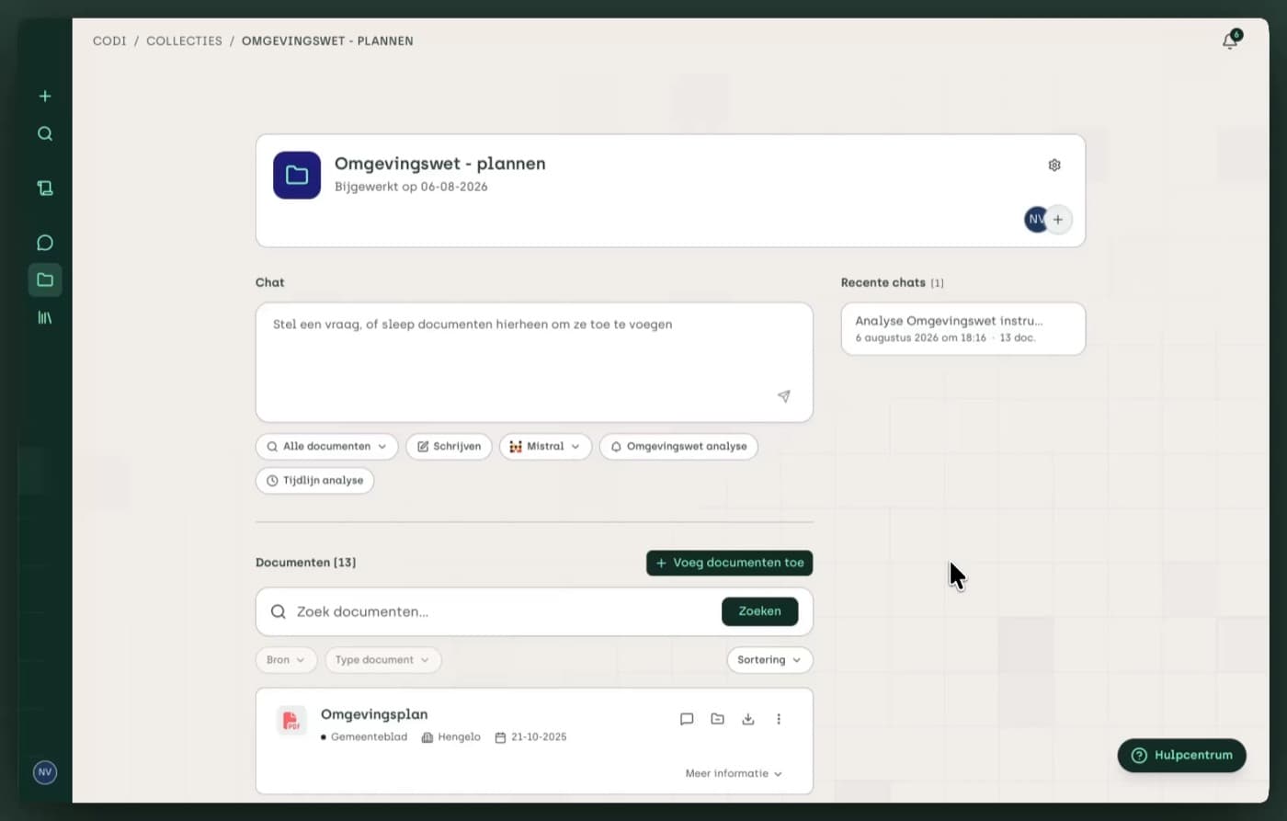Open the Mistral model dropdown

[x=545, y=447]
